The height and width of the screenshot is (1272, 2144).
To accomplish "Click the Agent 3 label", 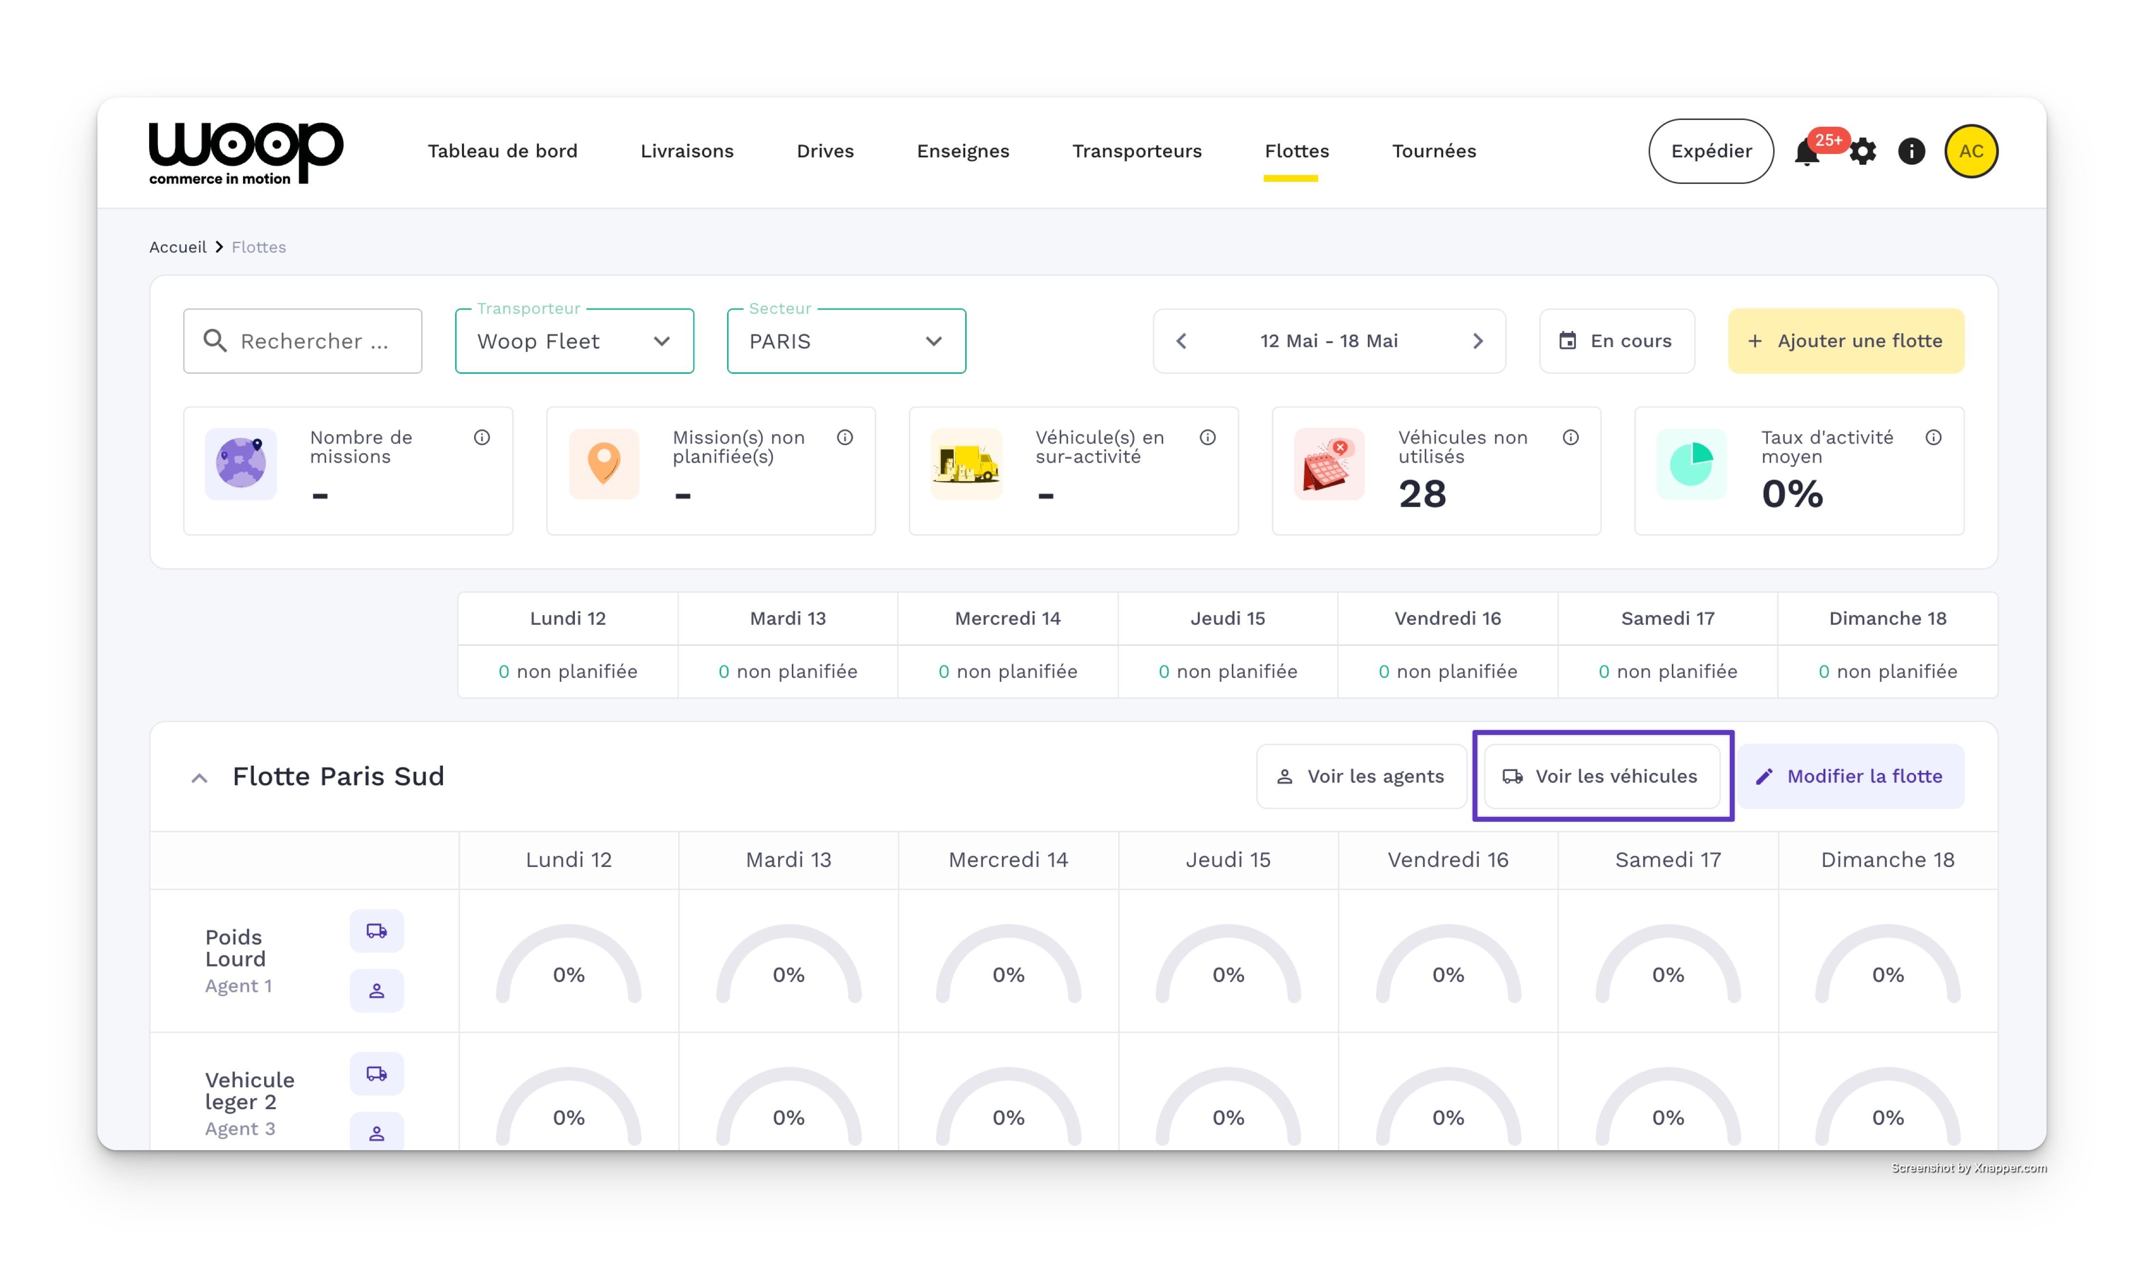I will [x=240, y=1130].
